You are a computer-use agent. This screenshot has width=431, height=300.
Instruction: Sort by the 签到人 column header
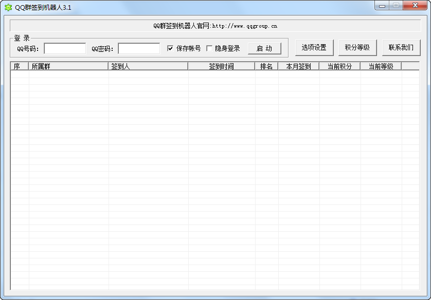(x=148, y=66)
